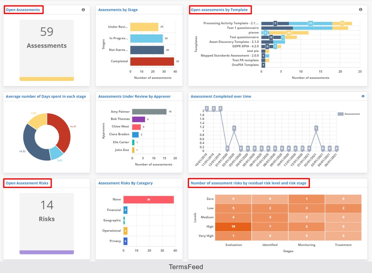Image resolution: width=372 pixels, height=273 pixels.
Task: Toggle eye icon on Assessment Completed over time
Action: [x=363, y=96]
